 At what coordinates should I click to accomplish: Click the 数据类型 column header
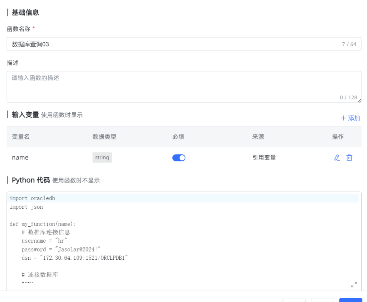tap(104, 137)
